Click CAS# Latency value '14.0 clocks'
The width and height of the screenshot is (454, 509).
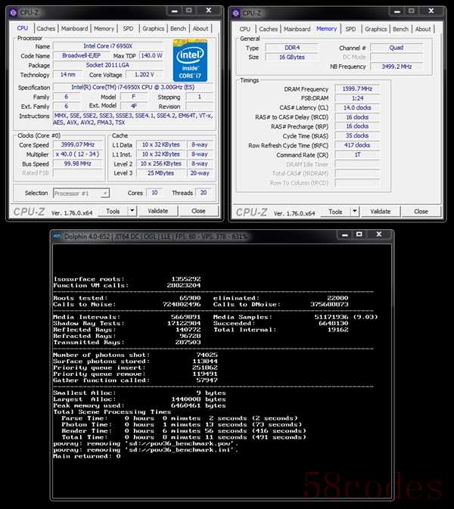click(357, 107)
